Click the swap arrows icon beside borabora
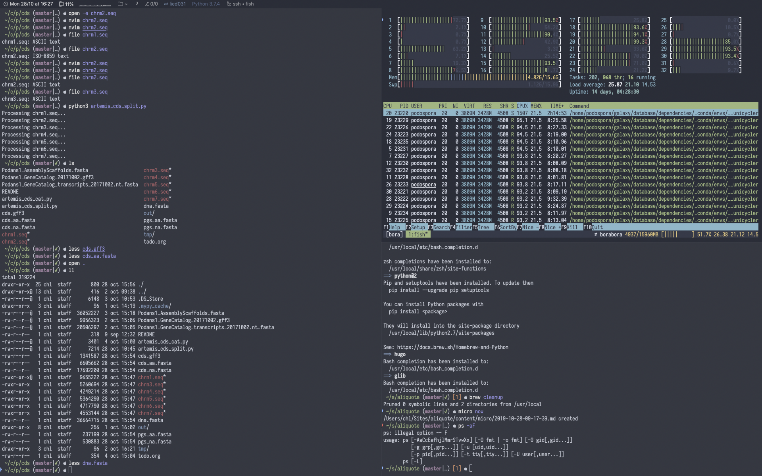Screen dimensions: 762x476 coord(596,234)
